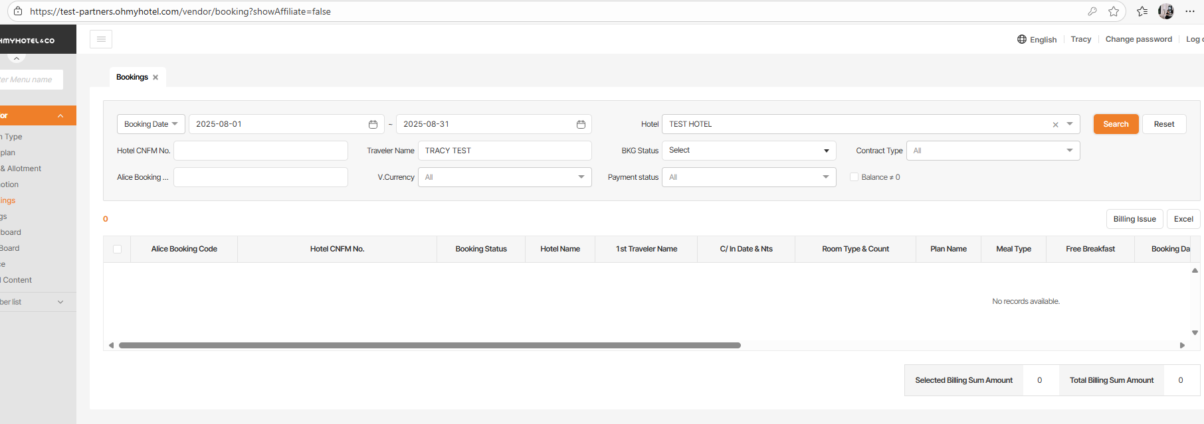Viewport: 1204px width, 424px height.
Task: Open the start date calendar picker icon
Action: pos(373,125)
